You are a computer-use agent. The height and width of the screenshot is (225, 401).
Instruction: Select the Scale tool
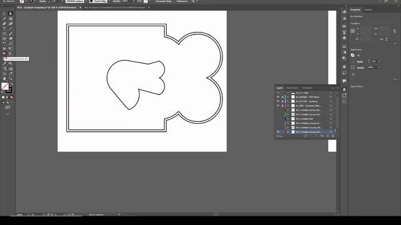11,43
